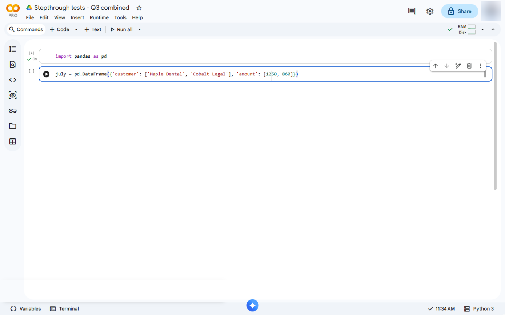Open the Tools menu
This screenshot has width=505, height=315.
point(120,17)
